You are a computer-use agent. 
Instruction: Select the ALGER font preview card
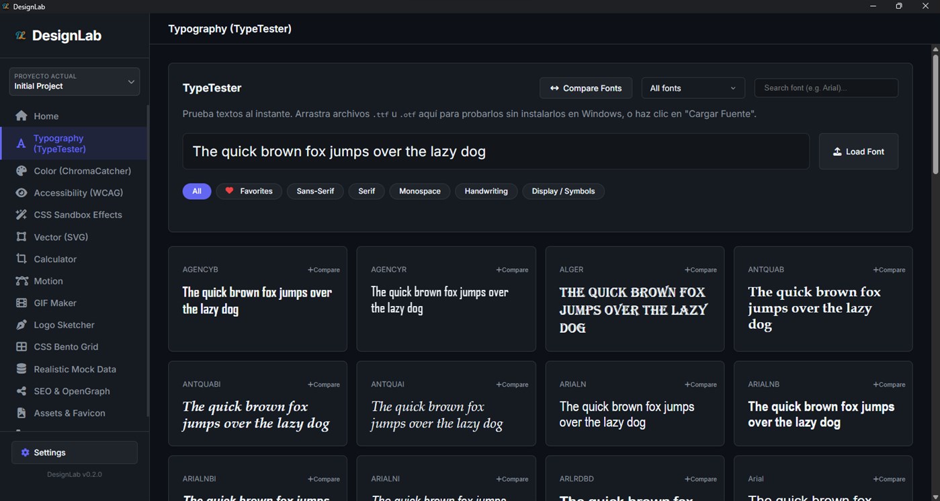pyautogui.click(x=635, y=299)
